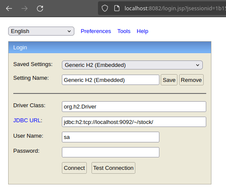Expand the Saved Settings dropdown
The height and width of the screenshot is (193, 226).
[x=132, y=65]
